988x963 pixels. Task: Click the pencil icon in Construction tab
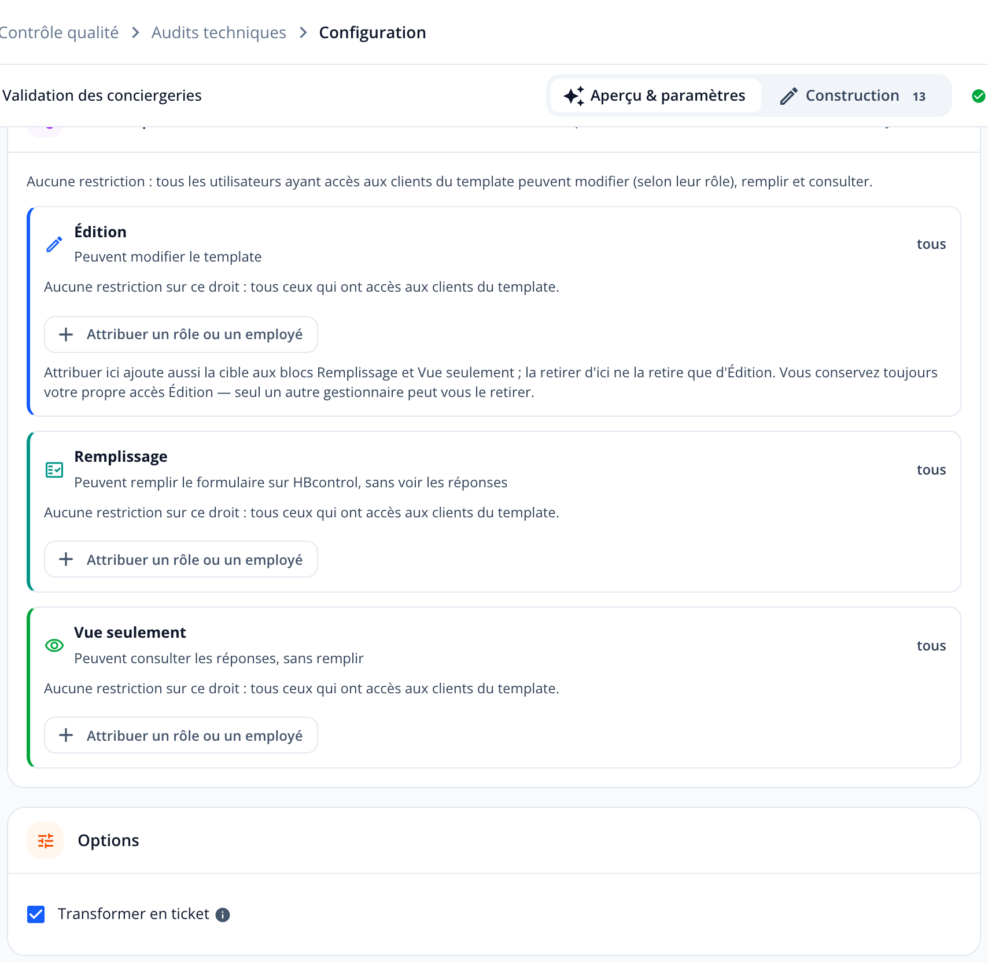789,96
